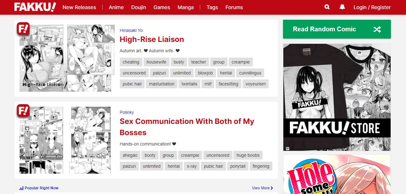
Task: Open the Anime section
Action: (x=116, y=7)
